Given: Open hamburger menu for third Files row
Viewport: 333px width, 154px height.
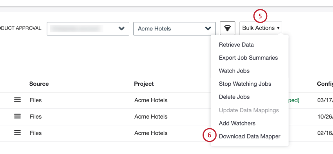Looking at the screenshot, I should pos(17,133).
